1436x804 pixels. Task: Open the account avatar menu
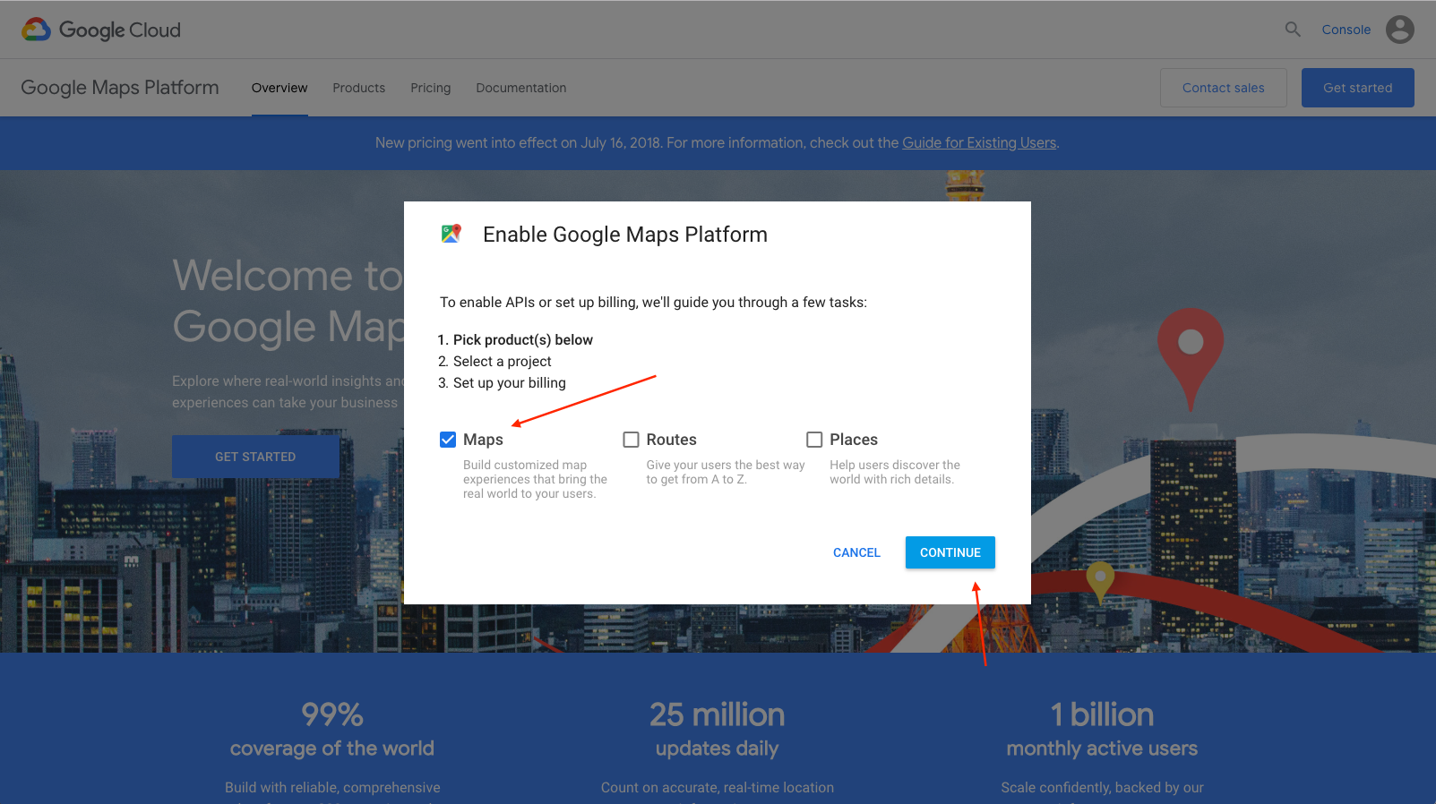1399,30
